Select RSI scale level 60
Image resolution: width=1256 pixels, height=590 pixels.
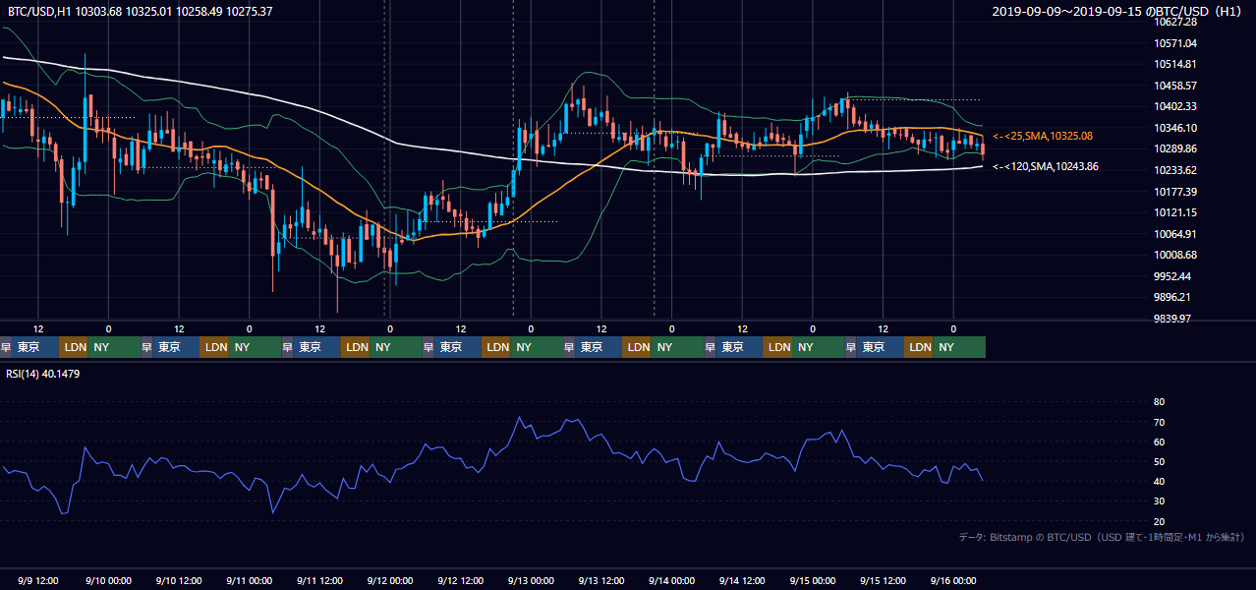(1159, 442)
